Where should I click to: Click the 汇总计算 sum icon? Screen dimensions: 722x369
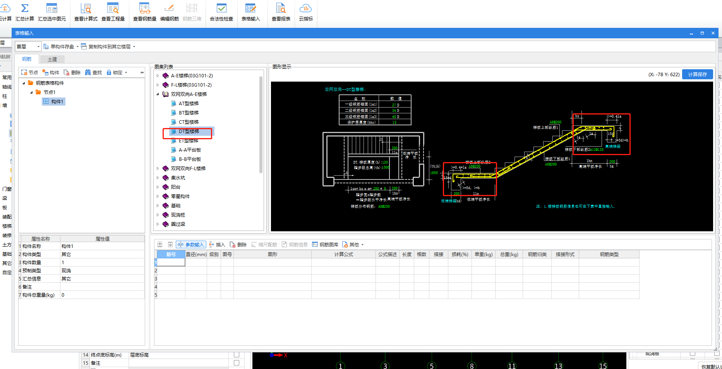click(x=25, y=12)
